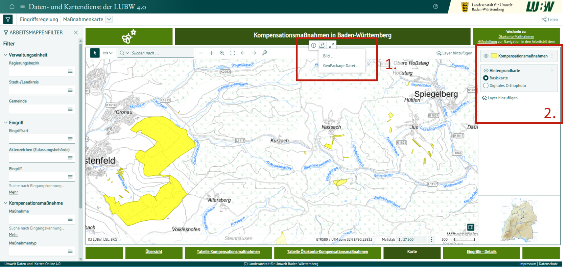
Task: Collapse the Kompensationsmaßnahme filter section
Action: (x=5, y=203)
